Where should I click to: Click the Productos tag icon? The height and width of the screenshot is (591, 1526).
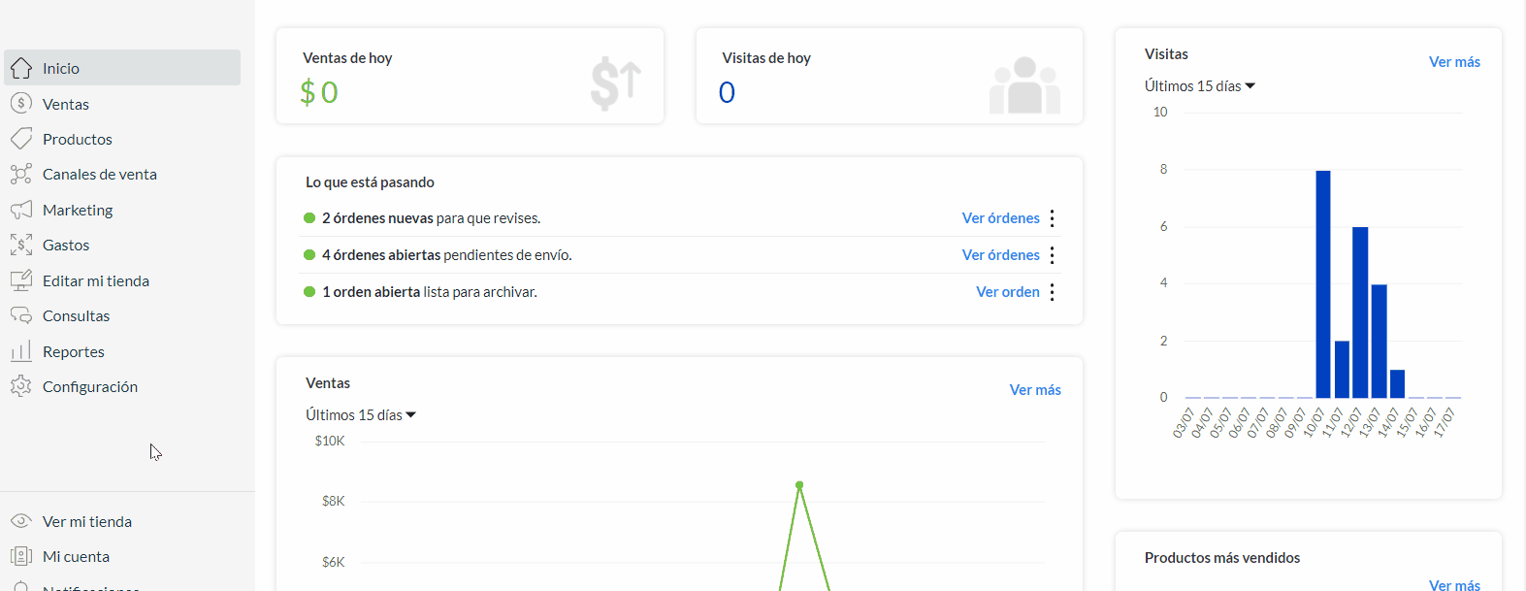[x=21, y=139]
